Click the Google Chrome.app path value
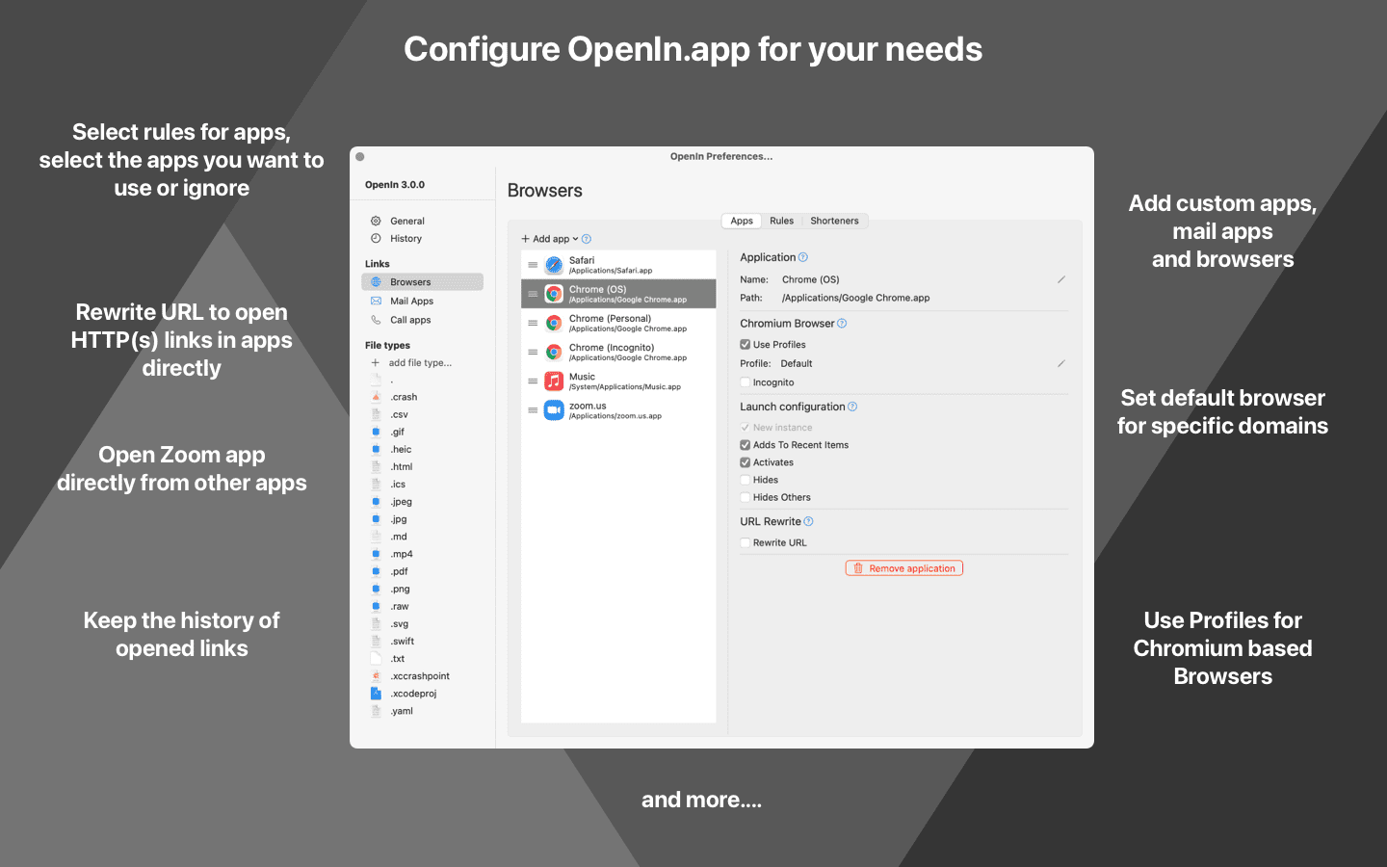1387x867 pixels. (x=856, y=298)
